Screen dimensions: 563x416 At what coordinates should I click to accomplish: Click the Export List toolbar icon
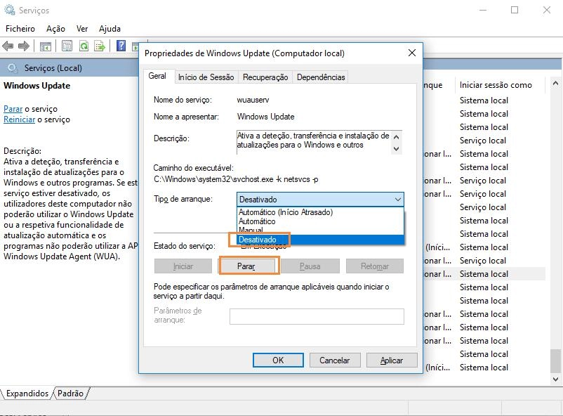tap(98, 45)
